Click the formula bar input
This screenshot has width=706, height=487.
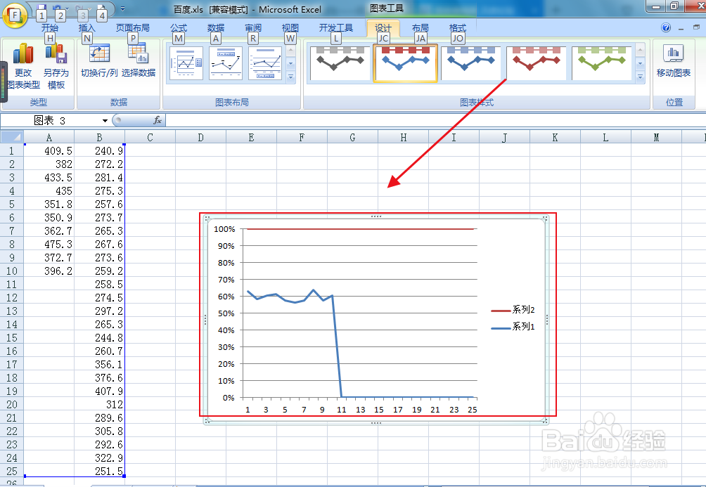point(435,120)
